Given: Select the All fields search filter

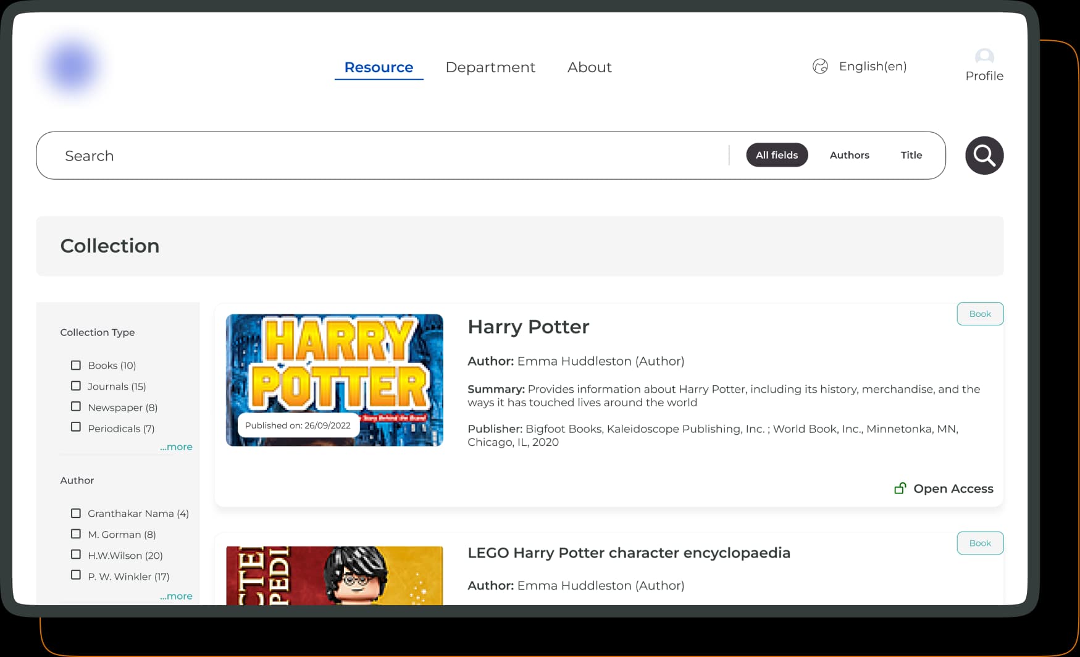Looking at the screenshot, I should point(777,155).
